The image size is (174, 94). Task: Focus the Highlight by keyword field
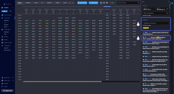[x=156, y=23]
